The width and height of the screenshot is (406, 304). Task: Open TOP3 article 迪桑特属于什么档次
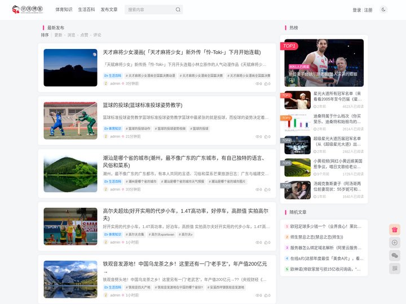(337, 119)
